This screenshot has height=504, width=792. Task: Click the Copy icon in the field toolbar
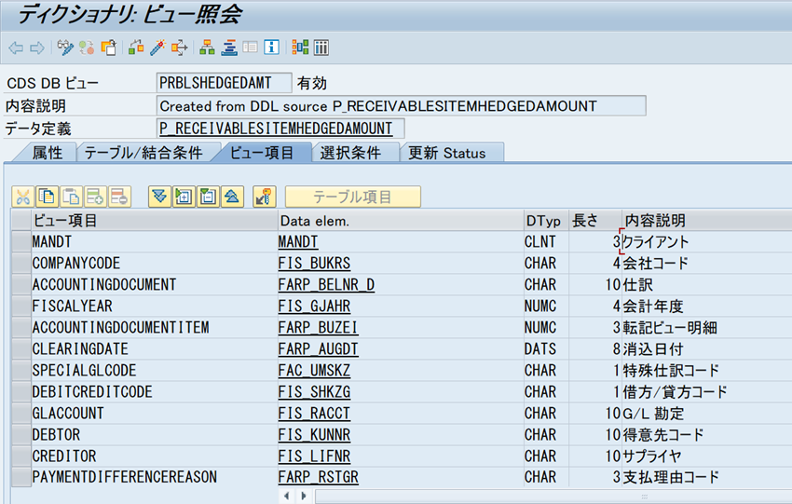47,197
